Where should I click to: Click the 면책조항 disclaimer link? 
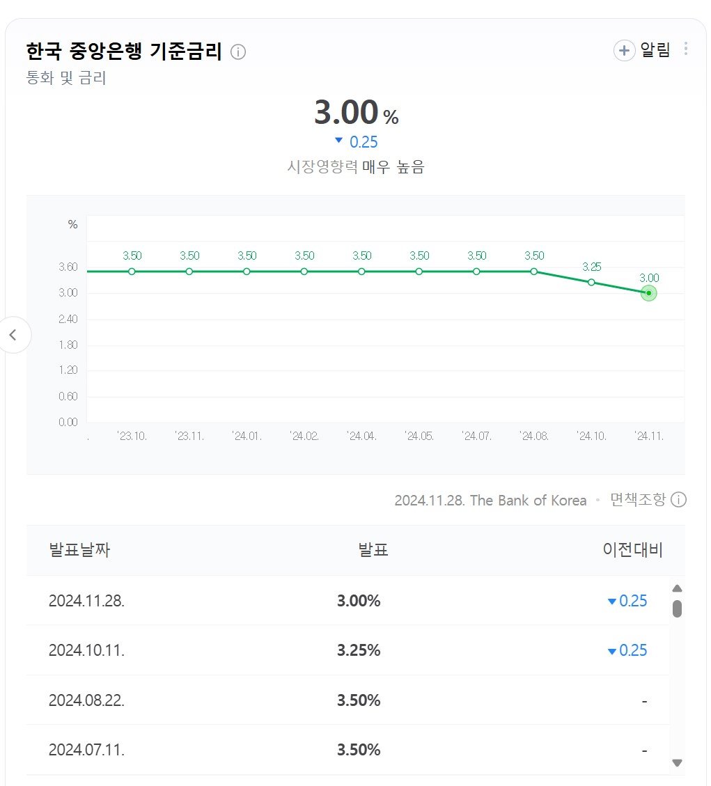[638, 500]
